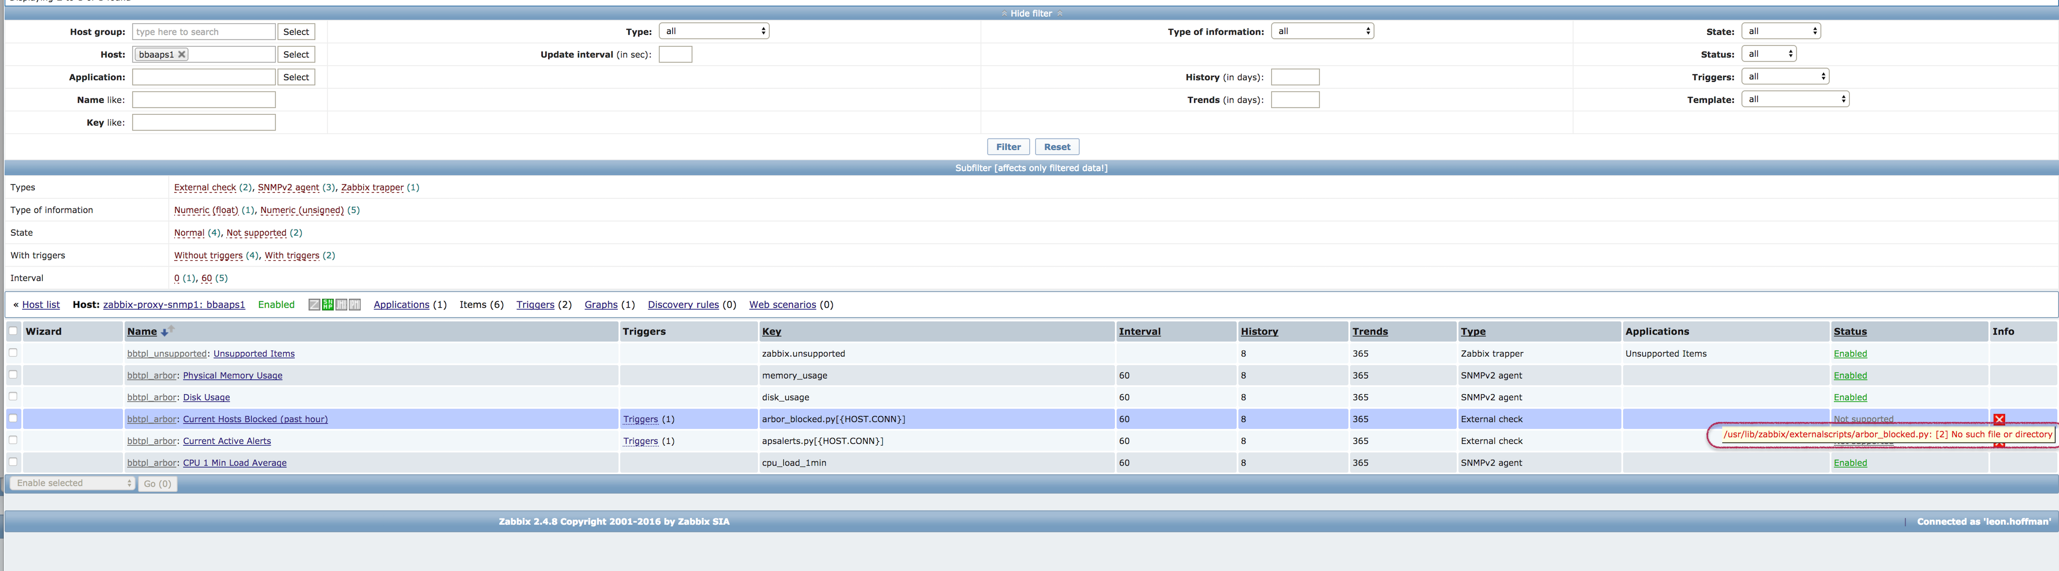Image resolution: width=2059 pixels, height=571 pixels.
Task: Open the Physical Memory Usage item
Action: click(233, 376)
